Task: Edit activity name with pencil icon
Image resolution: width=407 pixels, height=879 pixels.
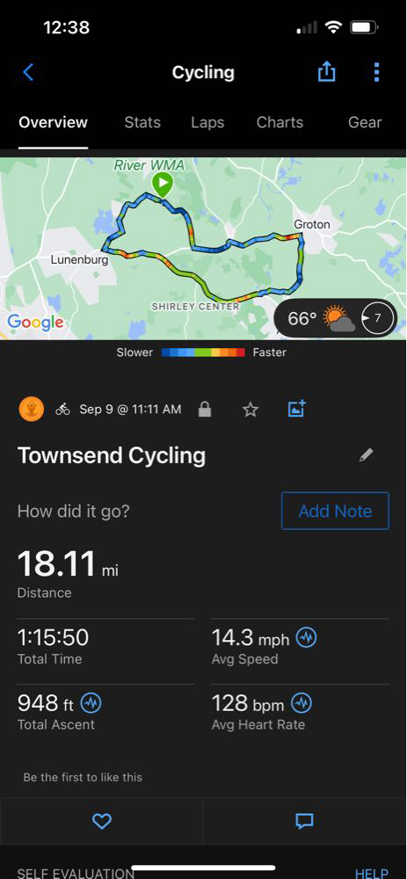Action: [366, 455]
